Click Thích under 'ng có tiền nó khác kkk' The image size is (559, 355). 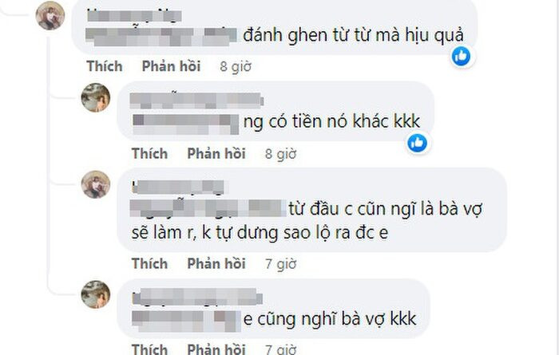tap(150, 153)
